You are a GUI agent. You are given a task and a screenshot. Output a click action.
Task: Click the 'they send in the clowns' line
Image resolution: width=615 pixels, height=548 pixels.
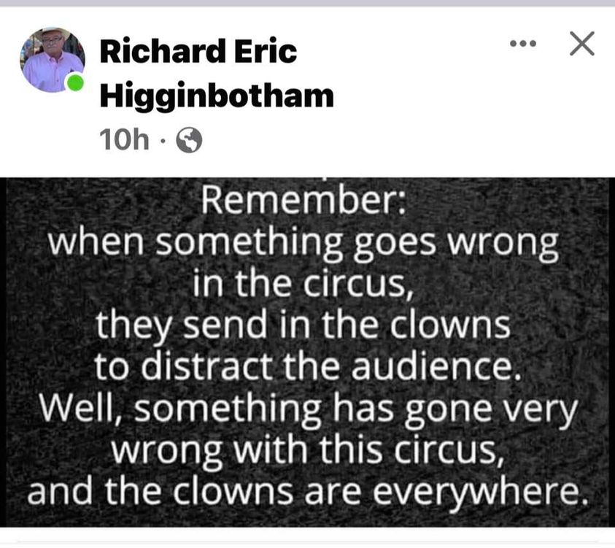tap(303, 326)
